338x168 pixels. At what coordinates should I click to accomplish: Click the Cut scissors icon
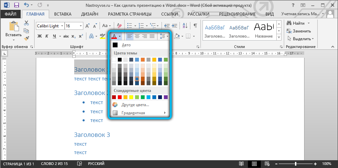point(26,23)
